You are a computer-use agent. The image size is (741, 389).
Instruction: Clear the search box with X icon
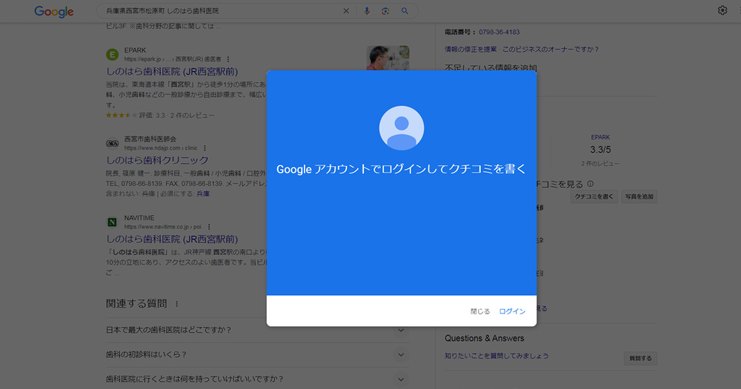(346, 11)
